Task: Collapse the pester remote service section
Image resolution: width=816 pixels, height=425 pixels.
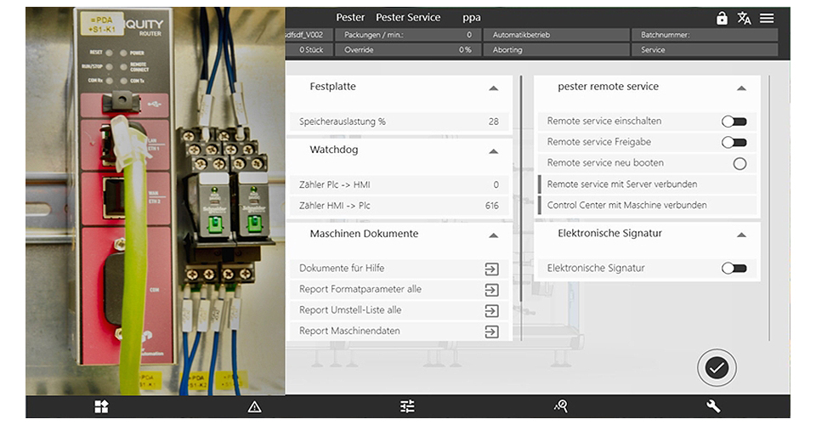Action: click(x=741, y=88)
